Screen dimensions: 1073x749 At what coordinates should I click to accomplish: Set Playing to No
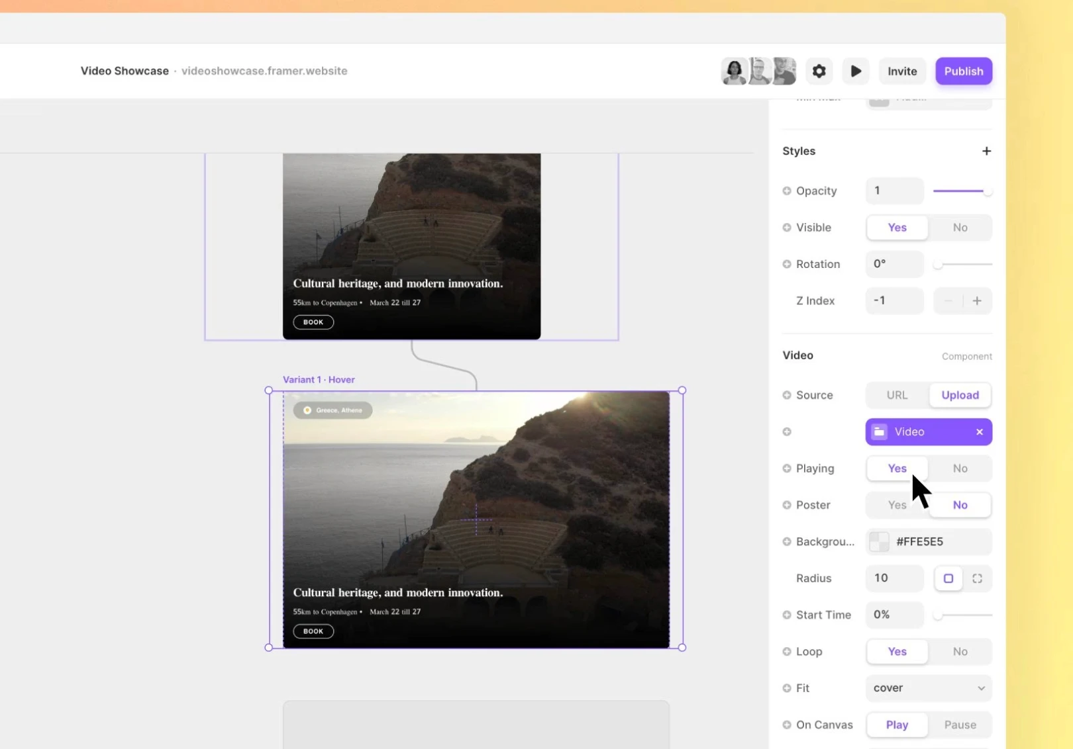click(960, 468)
